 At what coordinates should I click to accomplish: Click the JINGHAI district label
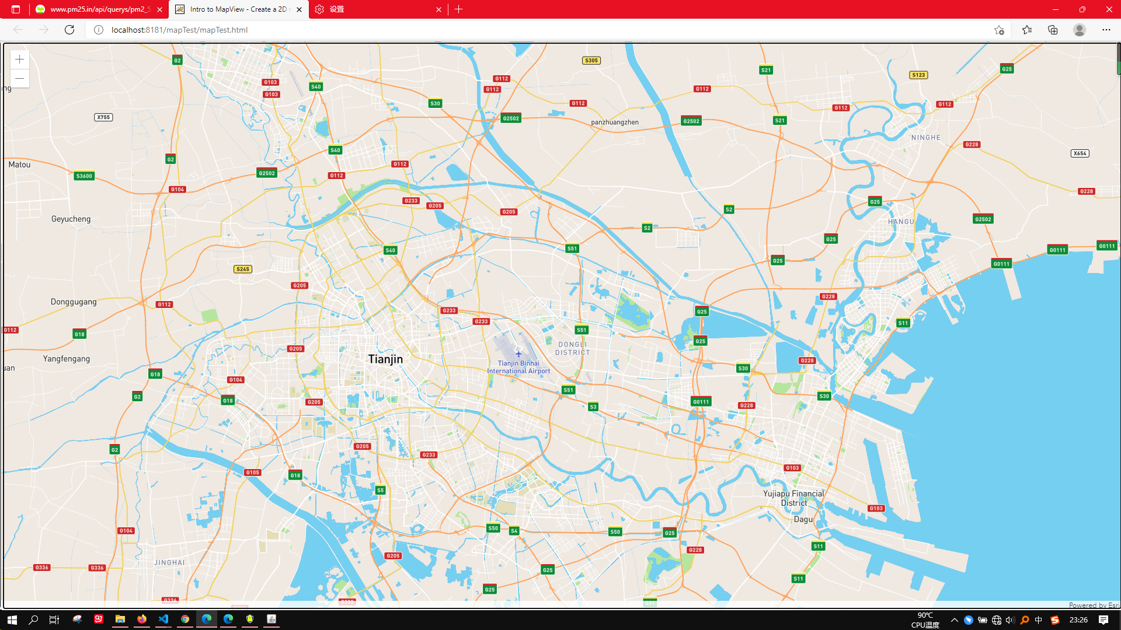[169, 563]
